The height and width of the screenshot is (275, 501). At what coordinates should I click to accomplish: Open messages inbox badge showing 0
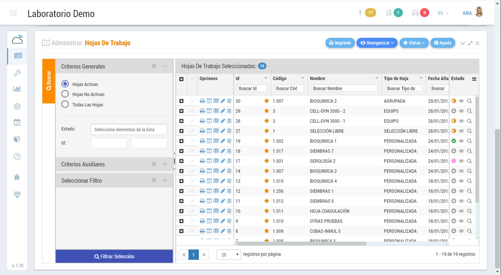[424, 13]
